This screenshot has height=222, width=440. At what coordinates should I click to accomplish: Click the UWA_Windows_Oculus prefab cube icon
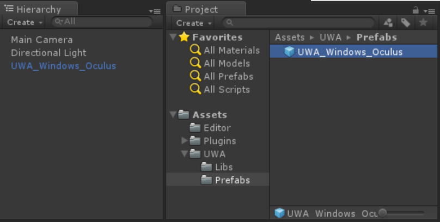[289, 52]
